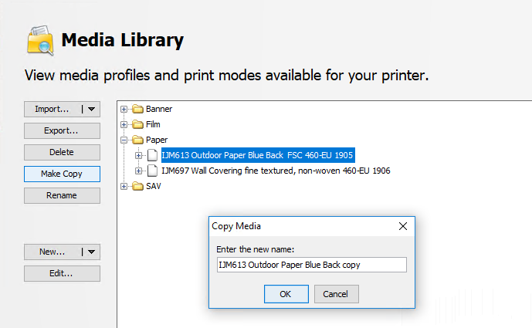Click the Film folder icon
This screenshot has height=328, width=532.
point(137,124)
